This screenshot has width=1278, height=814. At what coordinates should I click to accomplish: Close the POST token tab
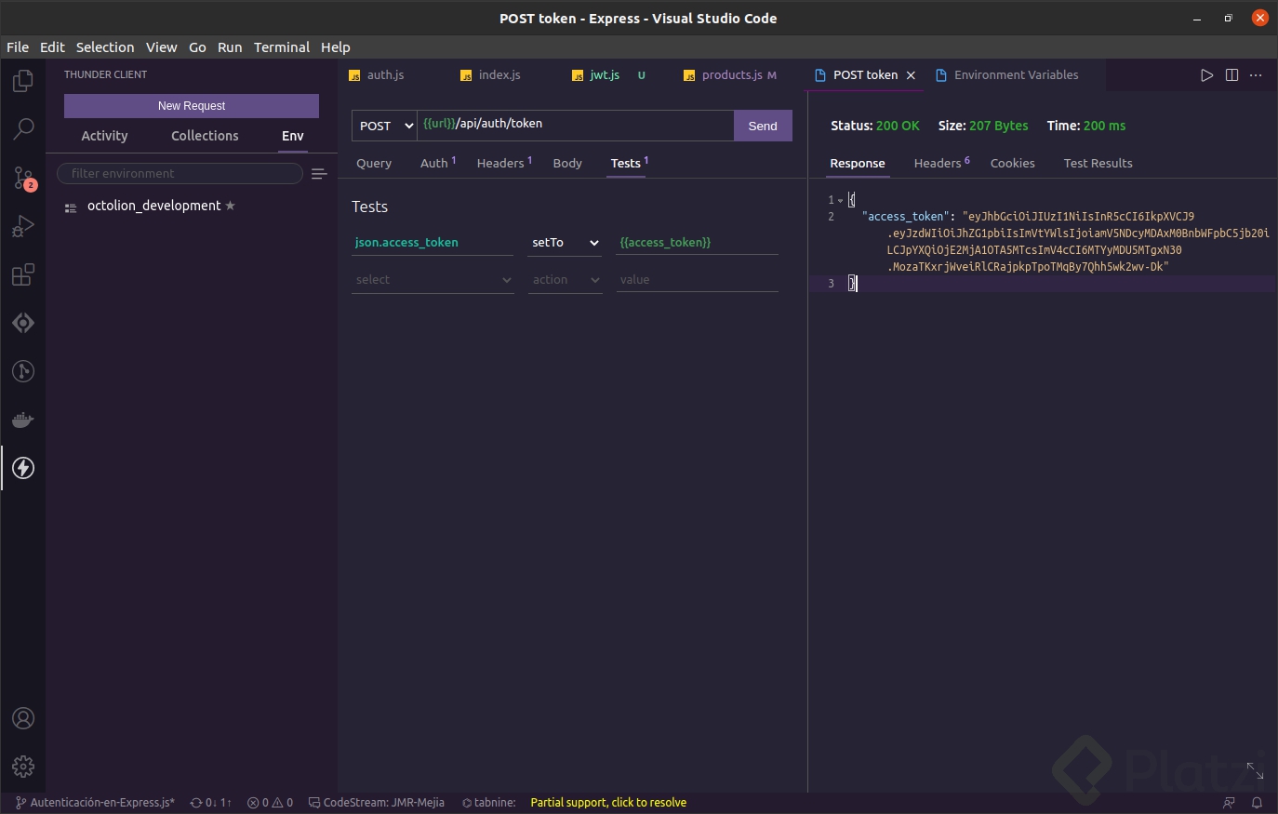[x=911, y=75]
